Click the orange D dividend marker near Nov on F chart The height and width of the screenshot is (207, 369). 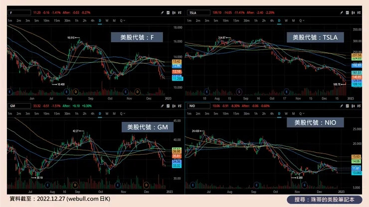point(138,92)
